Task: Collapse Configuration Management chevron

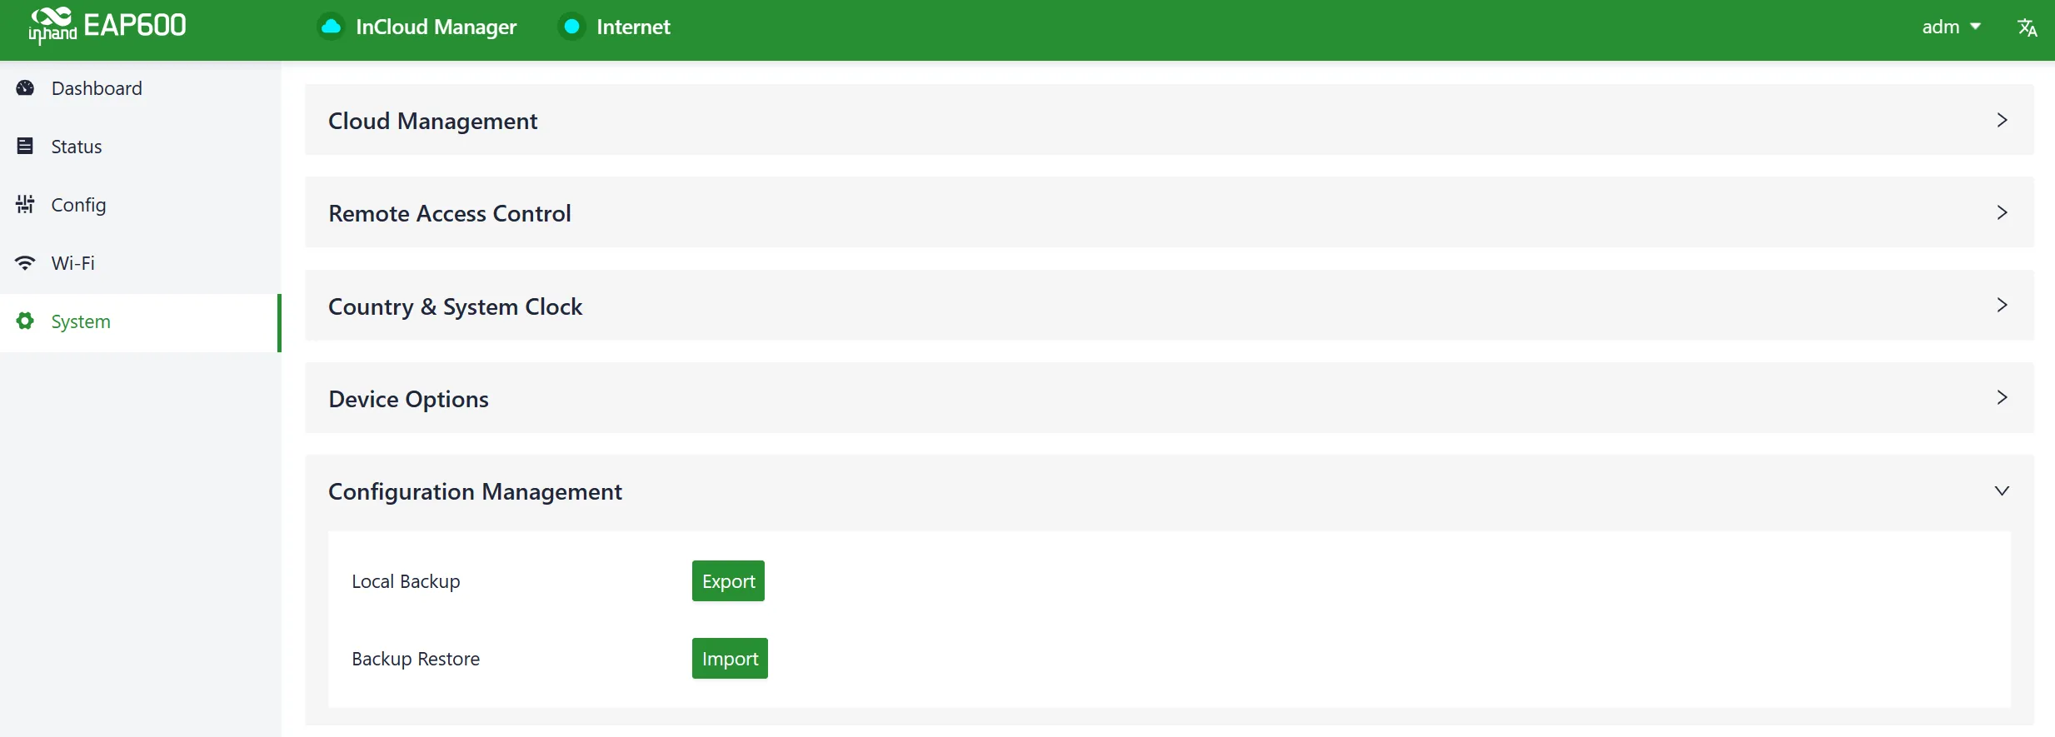Action: click(2002, 491)
